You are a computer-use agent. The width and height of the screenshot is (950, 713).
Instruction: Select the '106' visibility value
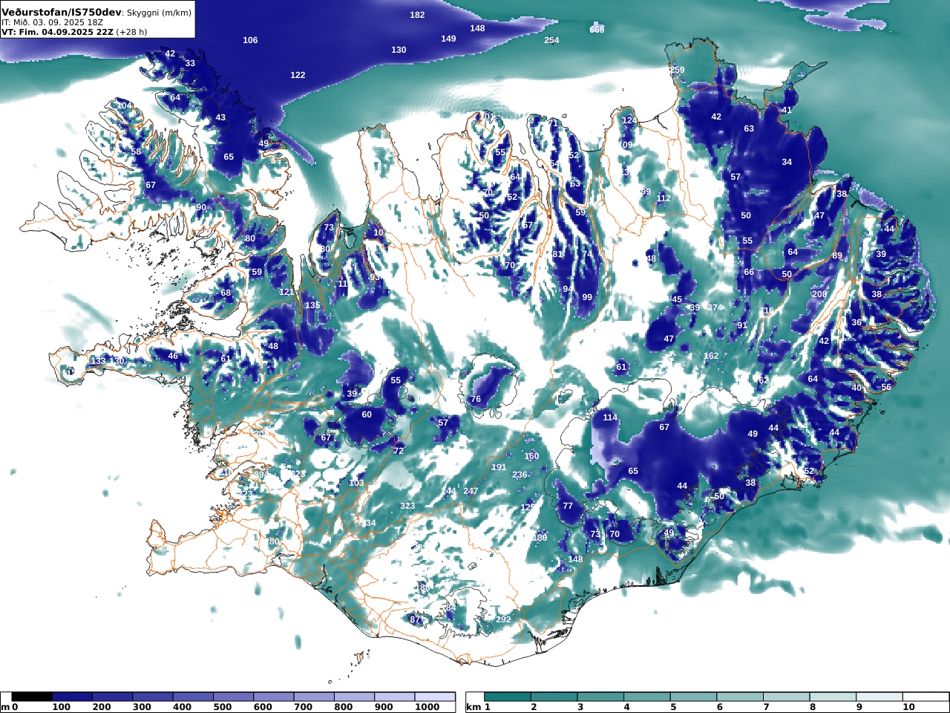pos(251,40)
